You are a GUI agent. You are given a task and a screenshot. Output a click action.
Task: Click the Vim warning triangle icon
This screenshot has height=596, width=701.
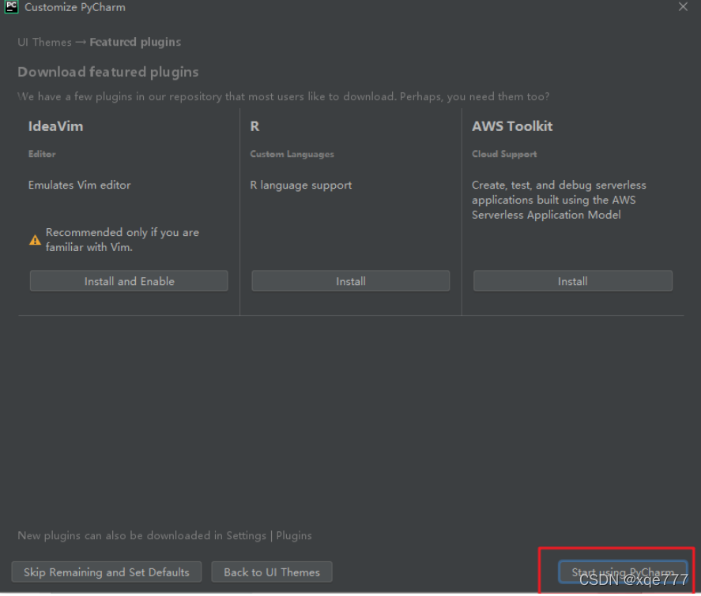[x=35, y=240]
